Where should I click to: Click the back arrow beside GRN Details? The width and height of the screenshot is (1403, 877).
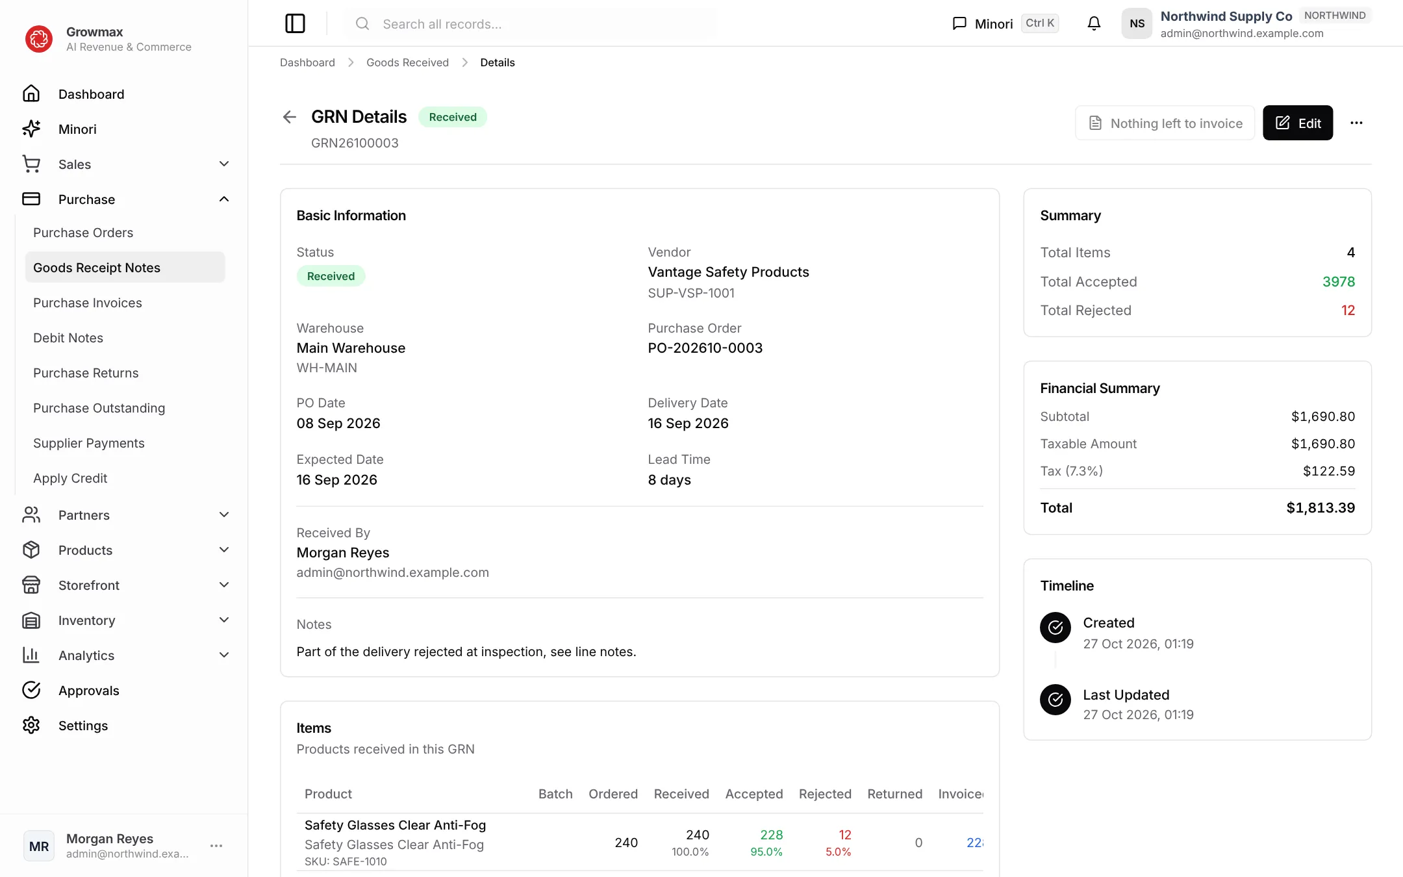(290, 117)
